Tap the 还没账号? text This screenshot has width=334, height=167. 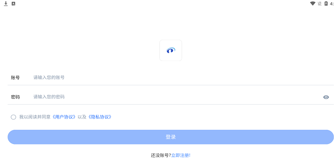(161, 155)
